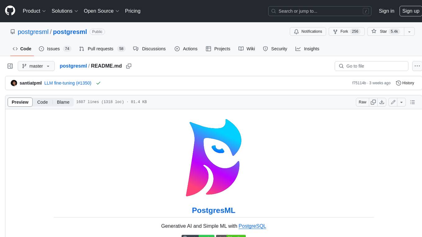Open the Security tab
Screen dimensions: 422x237
[275, 49]
